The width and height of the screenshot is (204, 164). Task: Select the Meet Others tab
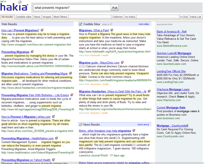[x=60, y=17]
